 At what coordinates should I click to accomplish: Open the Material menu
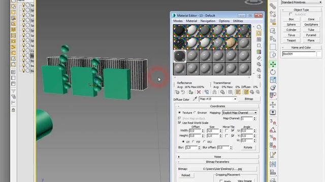(x=191, y=21)
